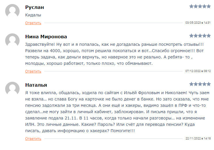Click the comment text Кидалы
The width and height of the screenshot is (214, 150).
33,15
